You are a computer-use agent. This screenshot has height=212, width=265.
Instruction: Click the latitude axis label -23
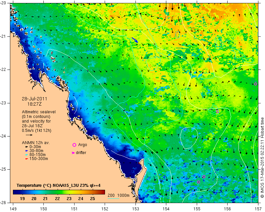3,103
